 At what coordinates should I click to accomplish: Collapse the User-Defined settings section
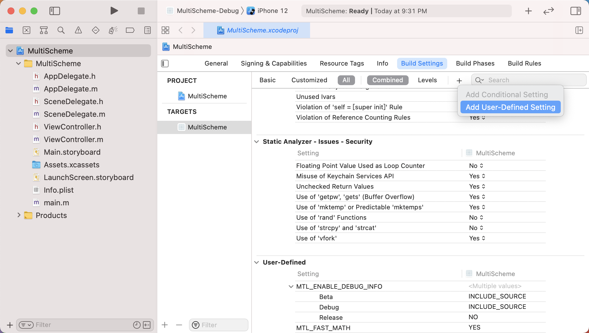pyautogui.click(x=256, y=262)
